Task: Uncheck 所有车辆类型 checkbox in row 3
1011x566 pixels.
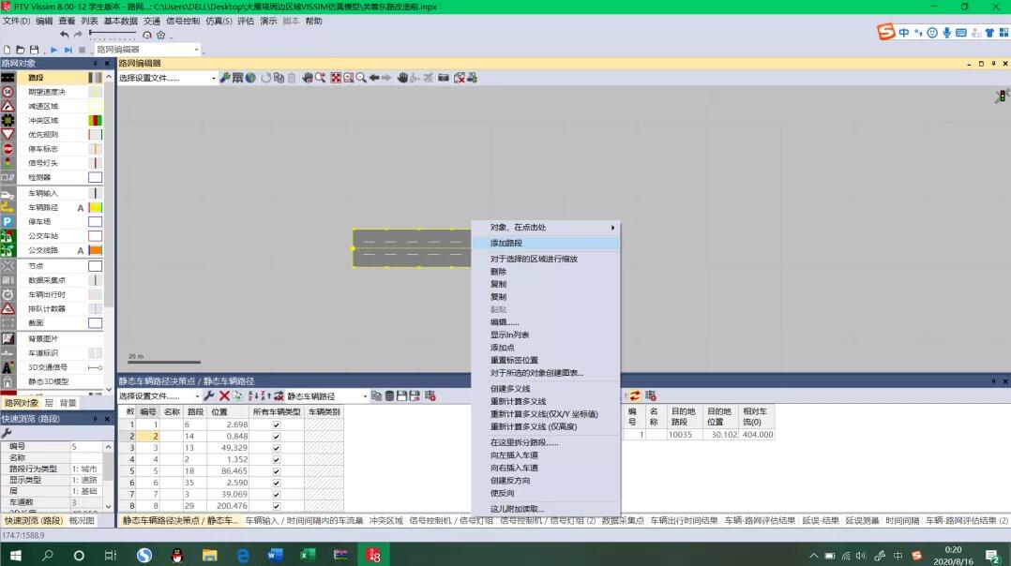Action: [x=277, y=448]
